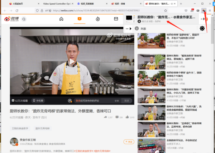Open Weibo hot trending flame icon
The width and height of the screenshot is (215, 153).
coord(97,19)
